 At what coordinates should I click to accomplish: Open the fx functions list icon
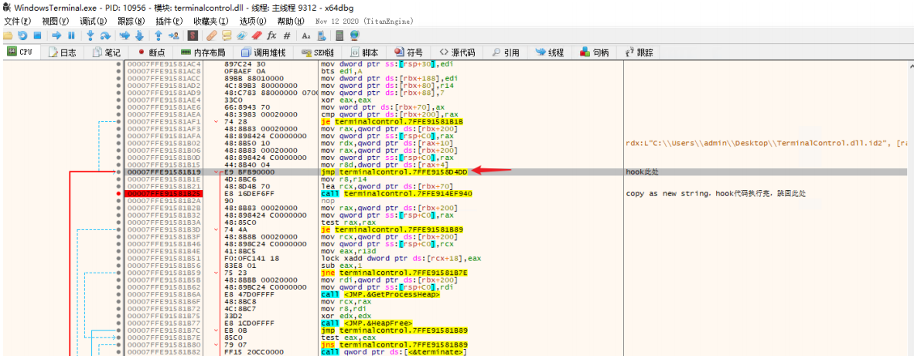click(x=271, y=36)
